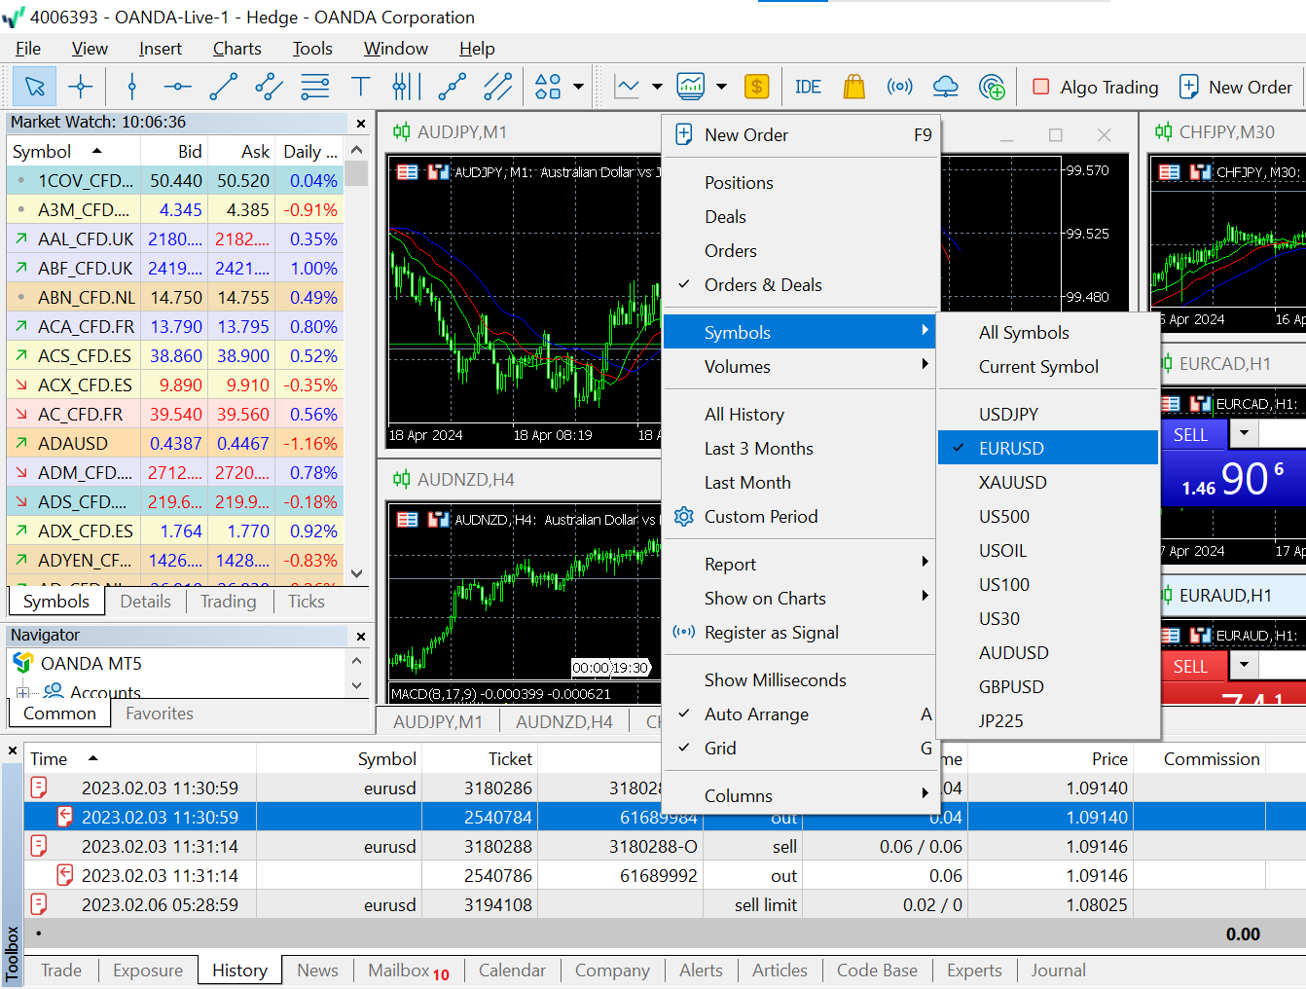Select the crosshair tool in toolbar

81,87
